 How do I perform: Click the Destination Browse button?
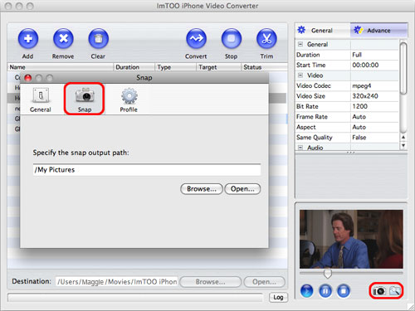pos(210,282)
